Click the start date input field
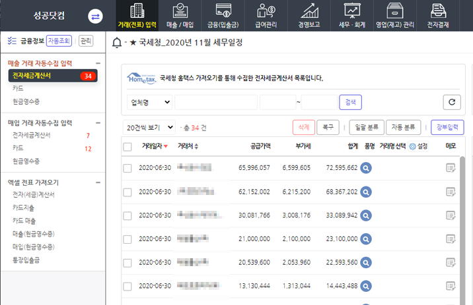The height and width of the screenshot is (305, 473). point(278,102)
